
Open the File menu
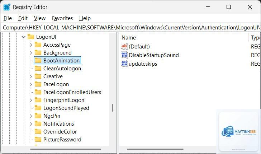(8, 18)
